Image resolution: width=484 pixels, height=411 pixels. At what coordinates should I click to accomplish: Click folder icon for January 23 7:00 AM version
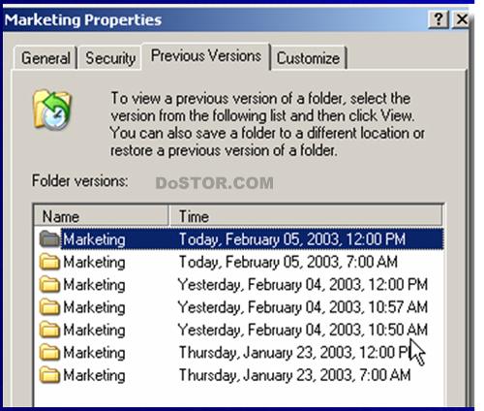[49, 375]
